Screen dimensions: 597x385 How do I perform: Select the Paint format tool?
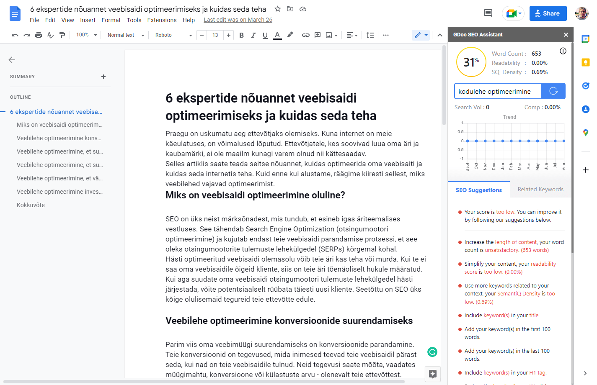point(62,35)
